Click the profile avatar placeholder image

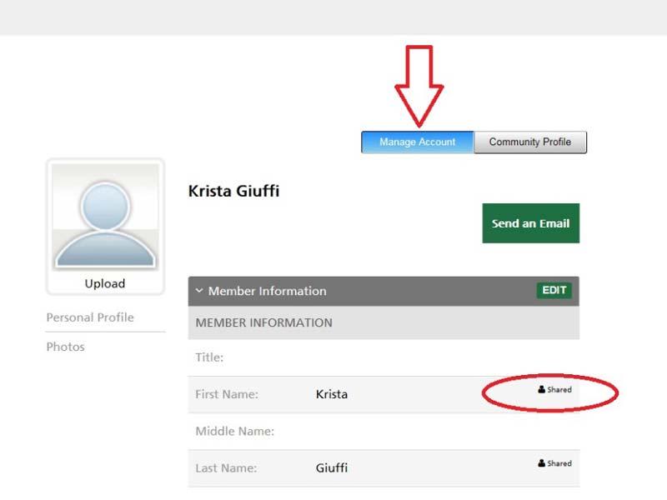[x=105, y=217]
